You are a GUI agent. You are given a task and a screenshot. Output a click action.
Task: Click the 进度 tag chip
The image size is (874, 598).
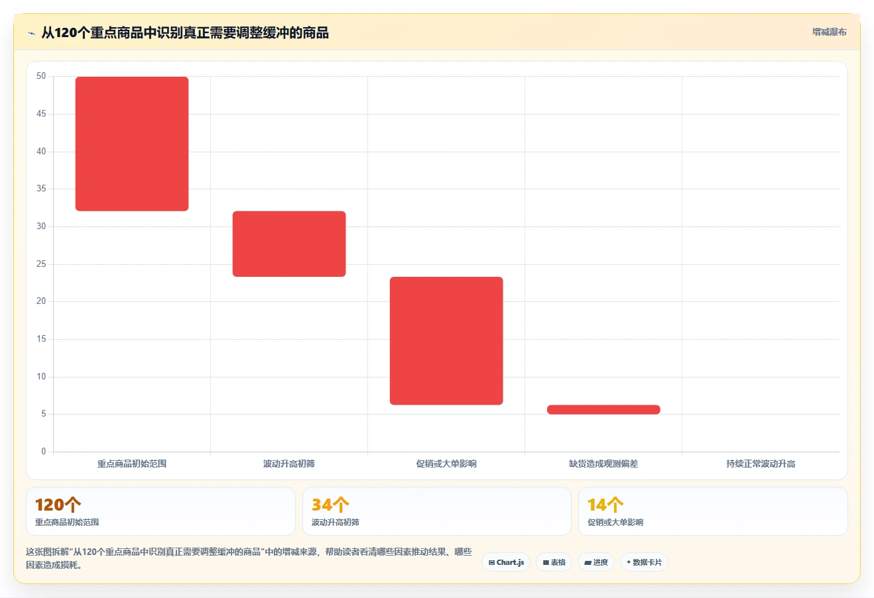[x=596, y=562]
